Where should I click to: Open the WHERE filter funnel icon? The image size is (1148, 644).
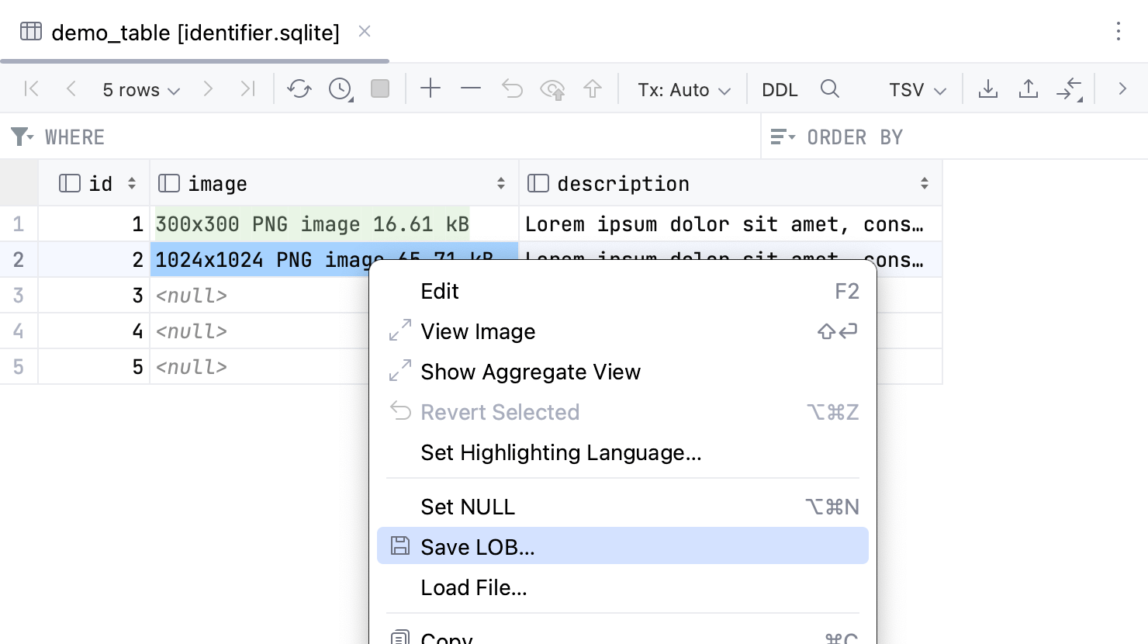click(21, 136)
